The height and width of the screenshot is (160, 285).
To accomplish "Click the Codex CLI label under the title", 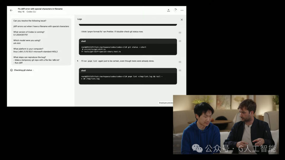I will (31, 12).
